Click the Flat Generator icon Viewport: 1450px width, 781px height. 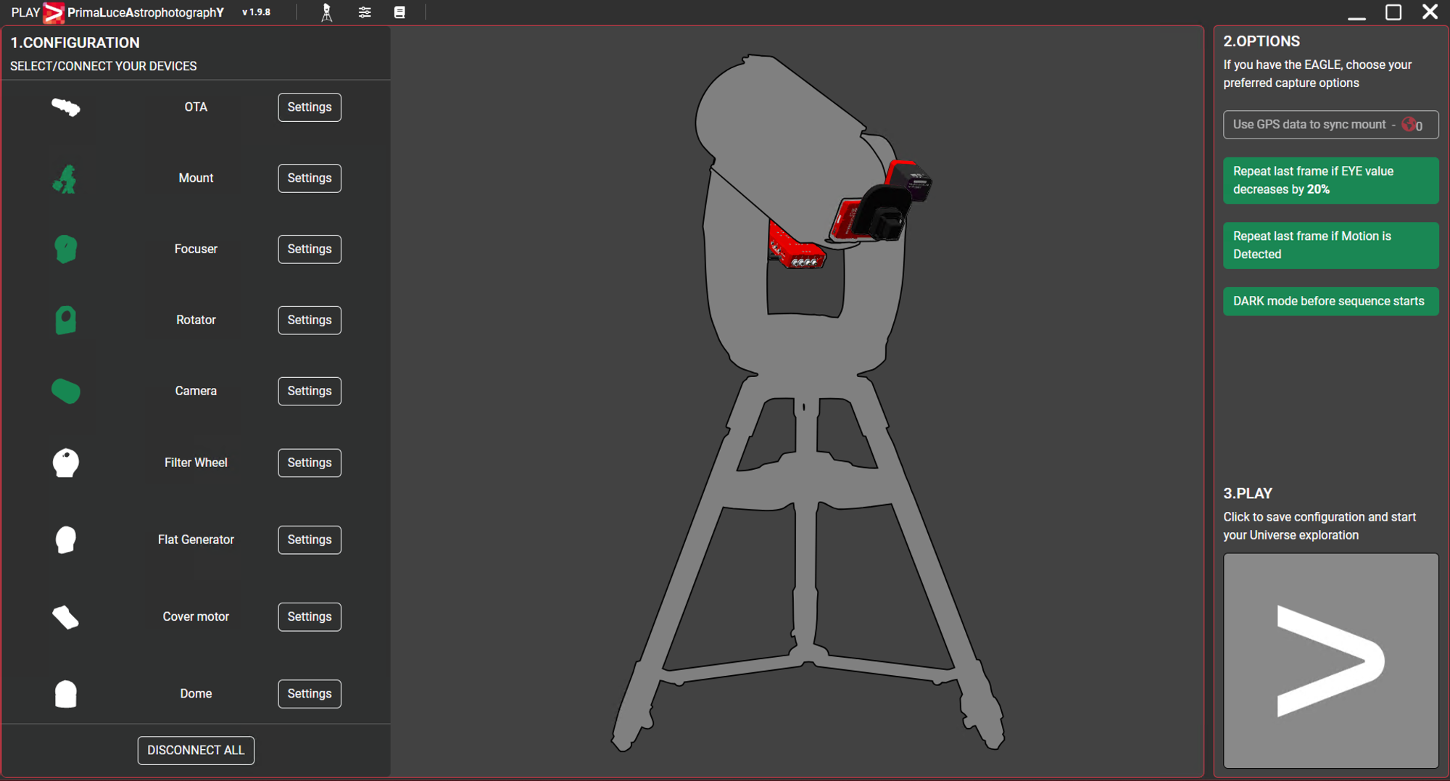click(x=65, y=540)
